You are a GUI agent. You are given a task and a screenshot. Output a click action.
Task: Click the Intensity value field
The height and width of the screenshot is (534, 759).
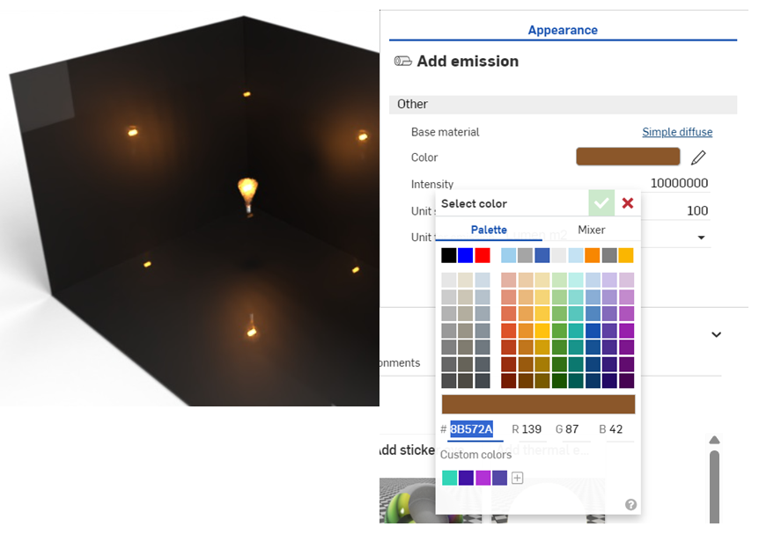[678, 184]
